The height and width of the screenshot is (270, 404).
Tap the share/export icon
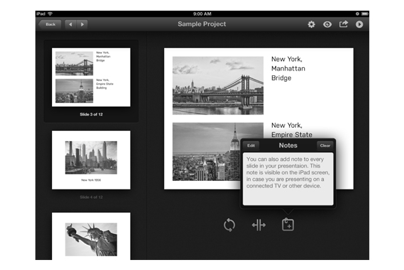344,25
